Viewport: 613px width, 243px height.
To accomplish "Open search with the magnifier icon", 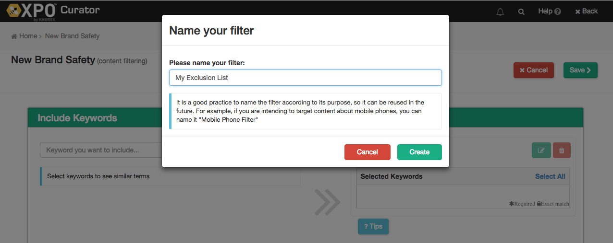I will click(521, 12).
